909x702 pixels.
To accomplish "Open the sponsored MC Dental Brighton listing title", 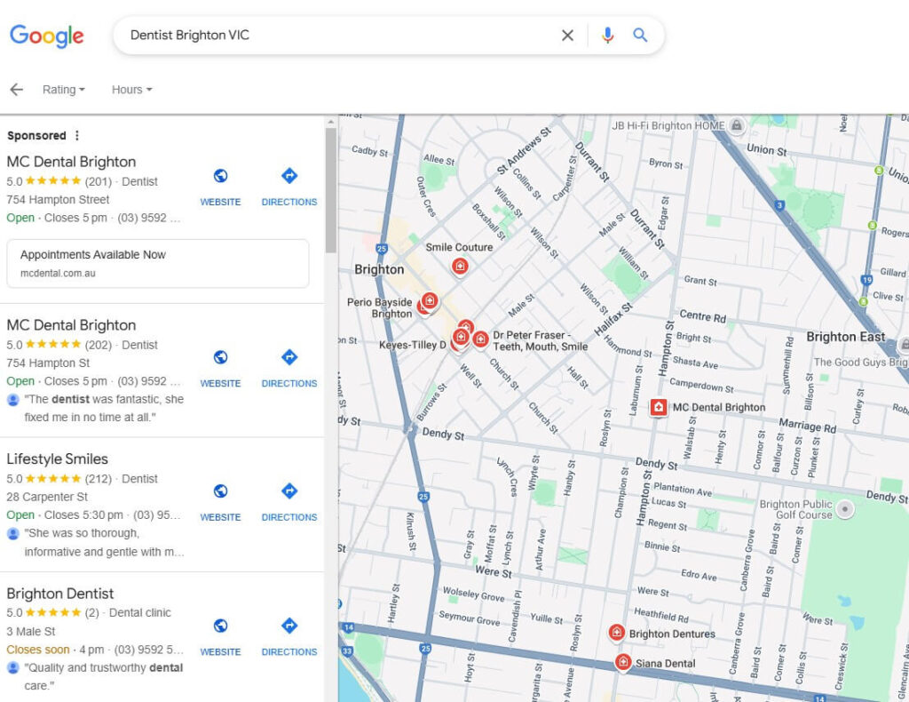I will 71,162.
